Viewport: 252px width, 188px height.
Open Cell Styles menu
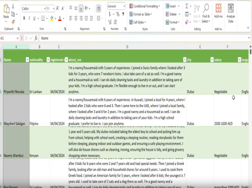click(x=138, y=22)
